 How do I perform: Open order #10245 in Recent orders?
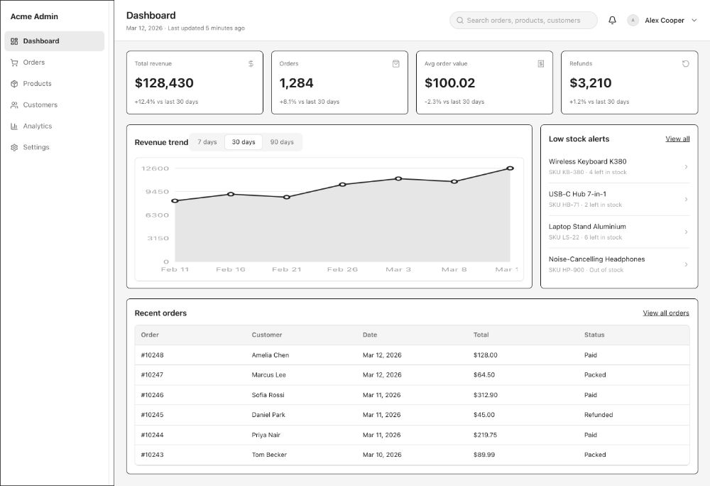pyautogui.click(x=412, y=415)
